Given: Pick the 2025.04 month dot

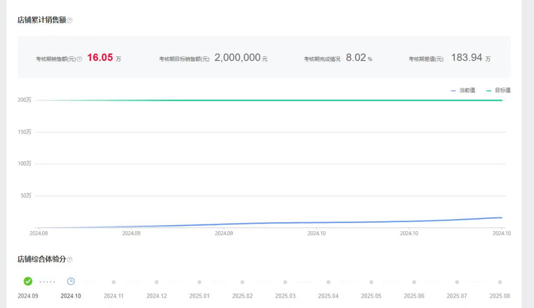Looking at the screenshot, I should click(328, 282).
